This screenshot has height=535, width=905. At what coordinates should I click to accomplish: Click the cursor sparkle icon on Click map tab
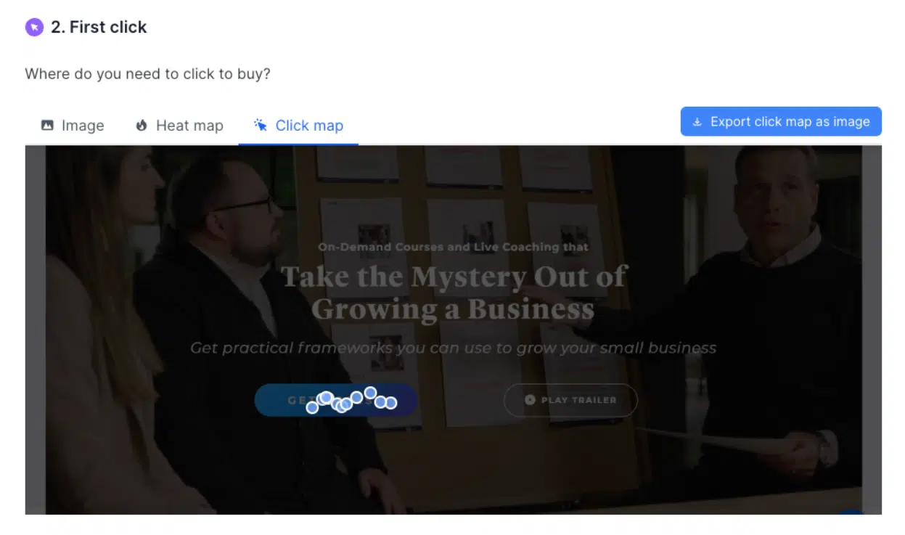pyautogui.click(x=261, y=125)
